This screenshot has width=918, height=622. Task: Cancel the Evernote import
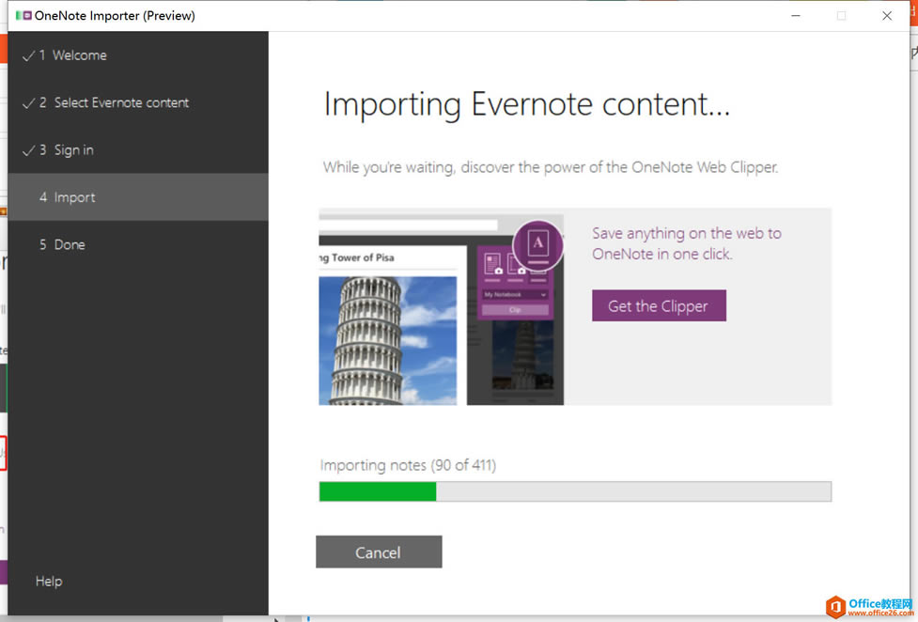tap(379, 552)
